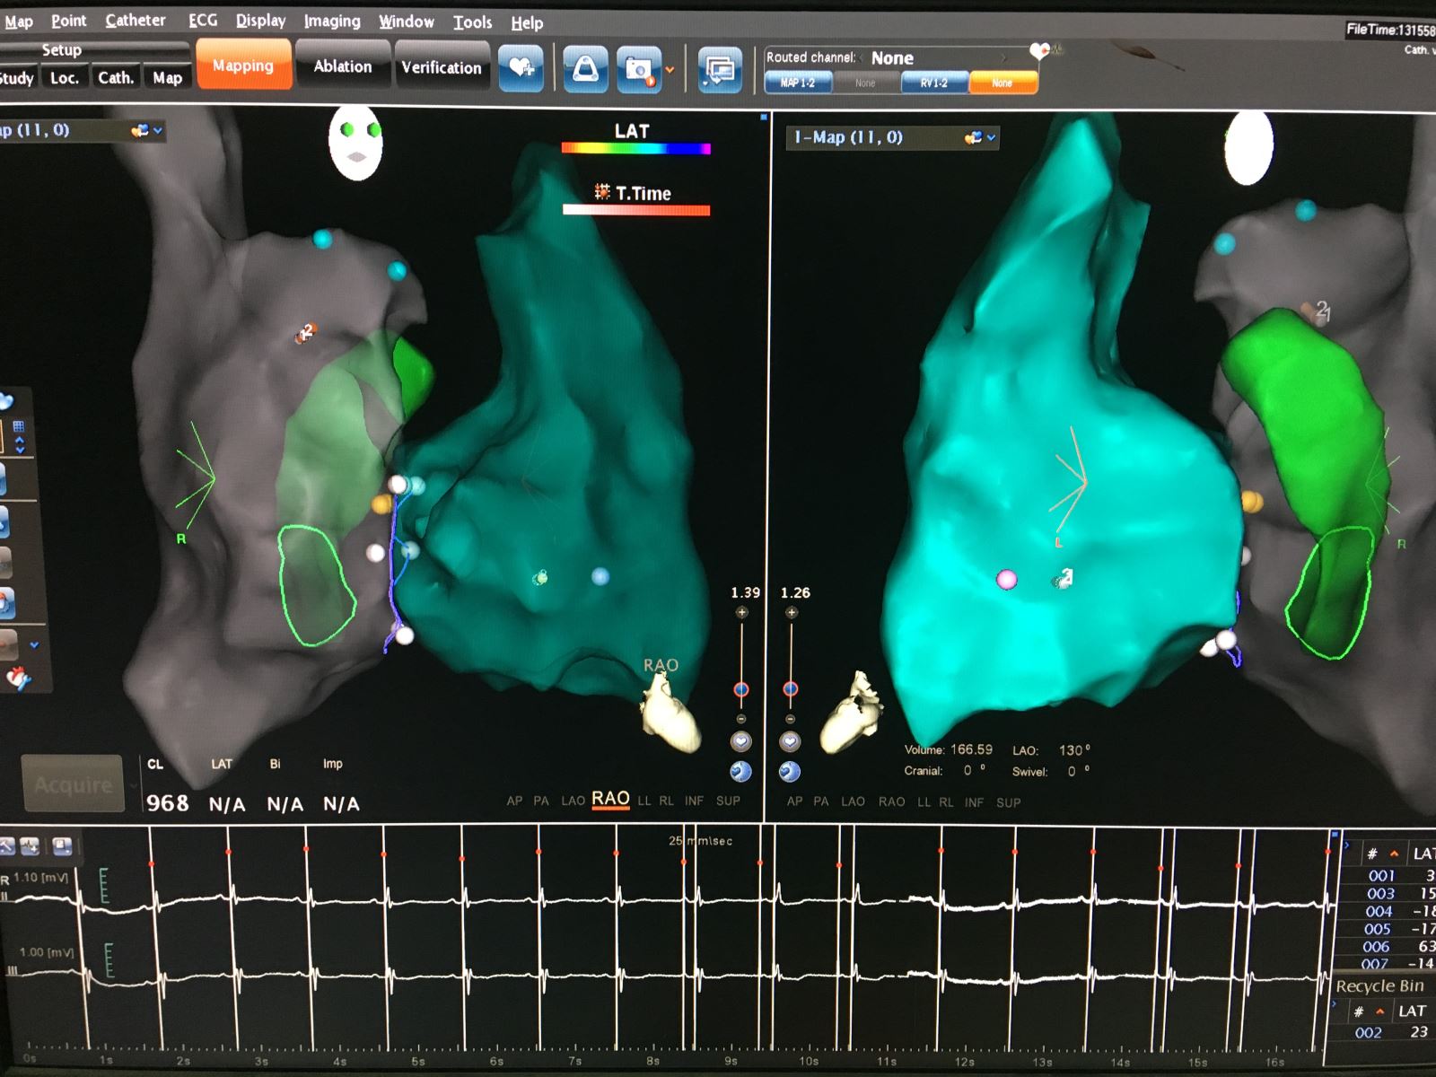Toggle the MAP 1-2 routed channel

[797, 83]
